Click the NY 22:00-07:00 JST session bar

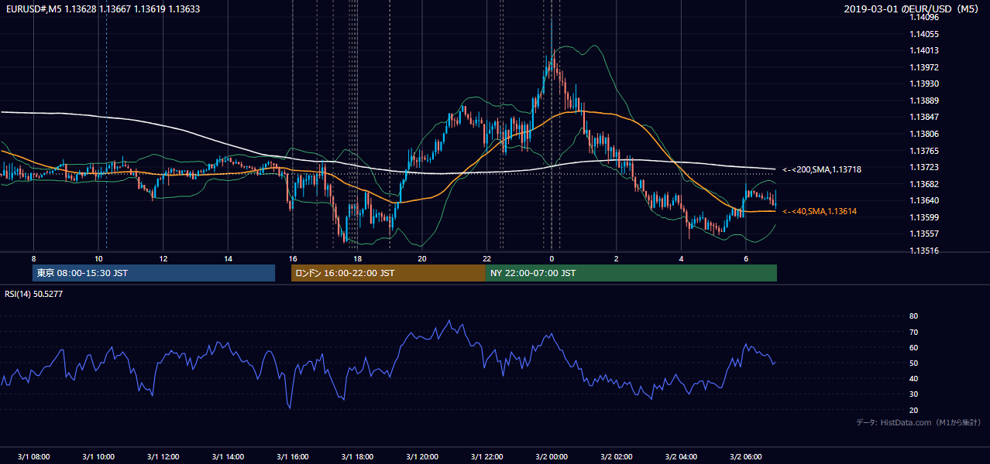(x=631, y=273)
